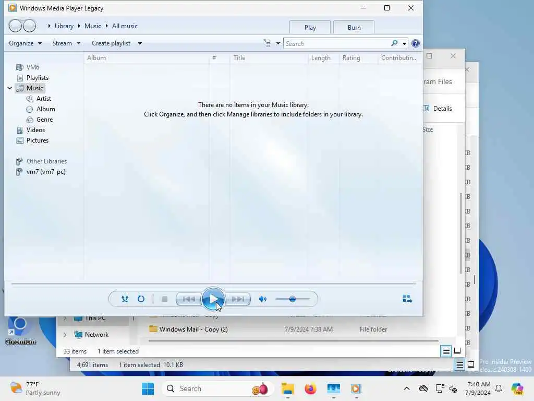Open the weather widget on taskbar
534x401 pixels.
tap(35, 388)
